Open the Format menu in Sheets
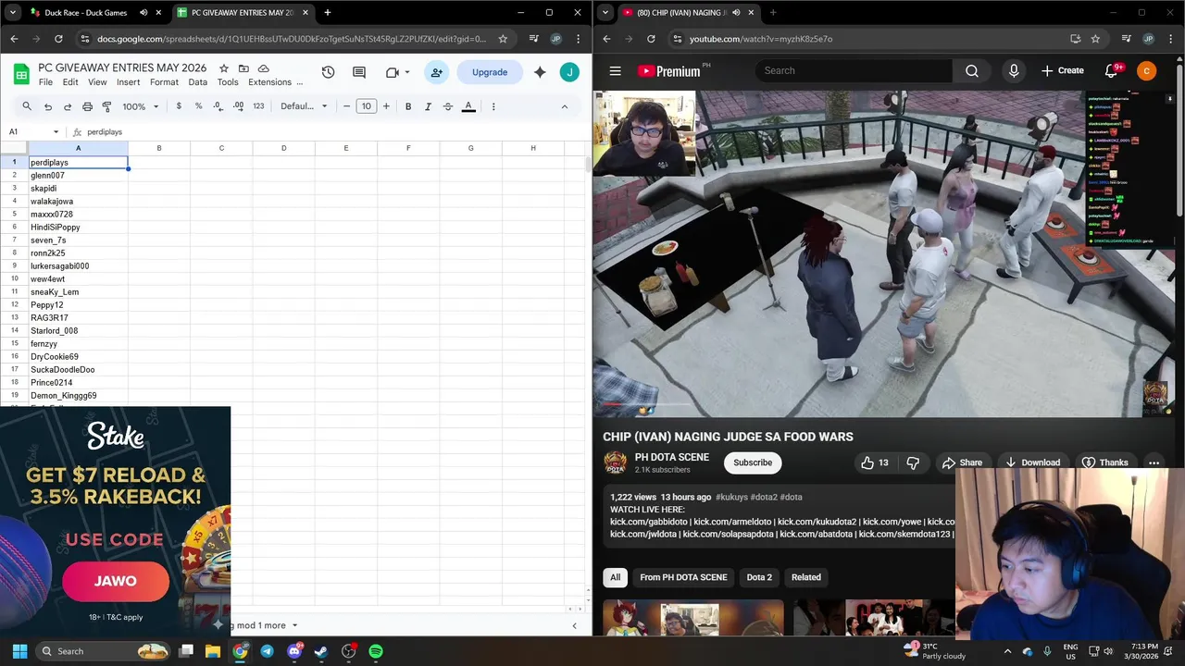 tap(164, 82)
